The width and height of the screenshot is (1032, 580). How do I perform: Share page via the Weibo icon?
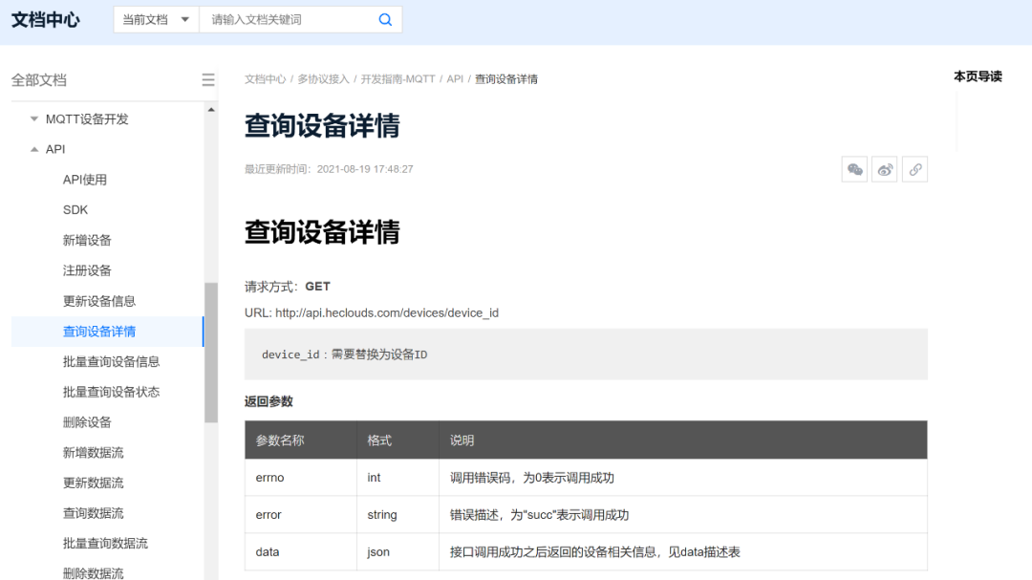[884, 169]
